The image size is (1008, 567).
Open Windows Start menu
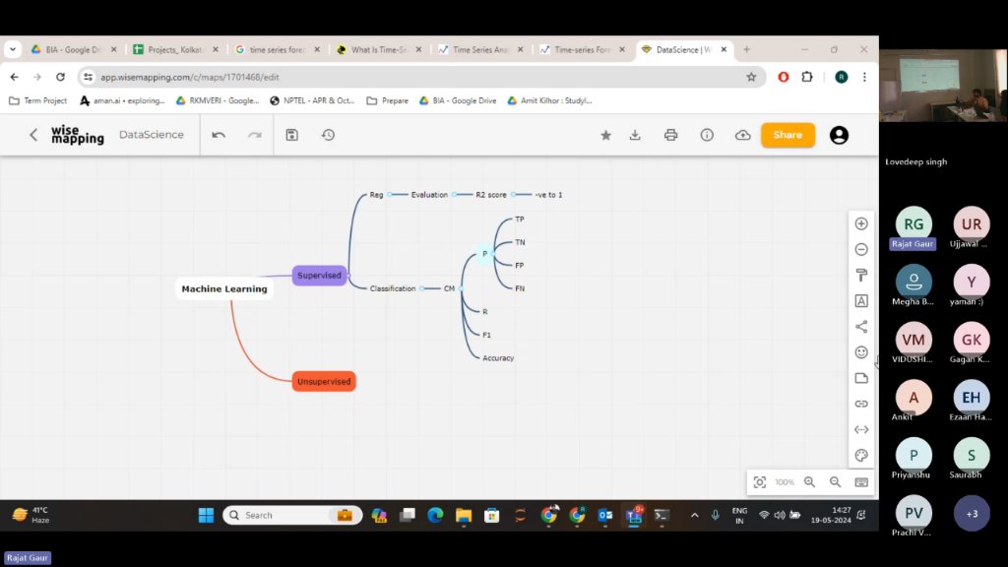coord(206,515)
